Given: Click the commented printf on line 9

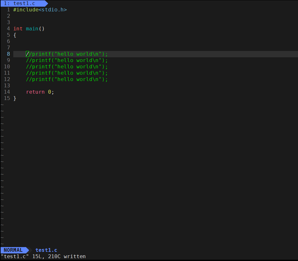Looking at the screenshot, I should point(67,60).
